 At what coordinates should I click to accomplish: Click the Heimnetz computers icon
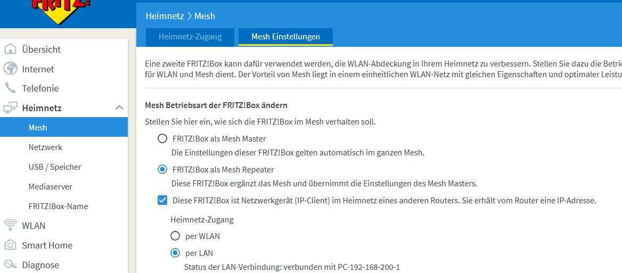click(10, 108)
